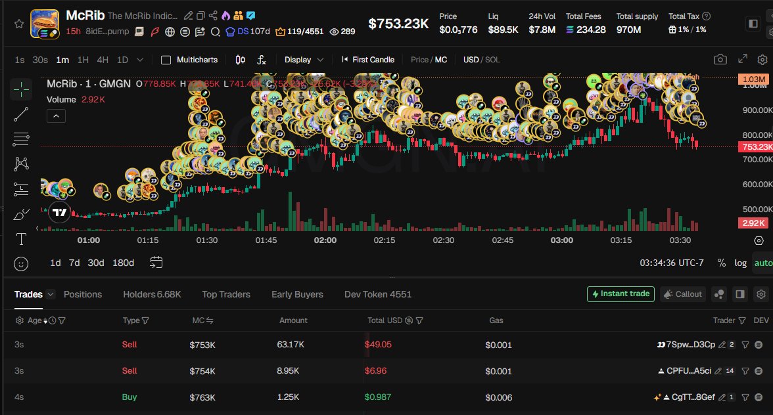This screenshot has width=773, height=415.
Task: Click the note with sparkle icon in token row
Action: point(200,32)
